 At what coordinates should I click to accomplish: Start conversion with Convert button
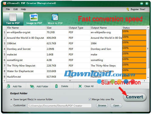(x=134, y=97)
